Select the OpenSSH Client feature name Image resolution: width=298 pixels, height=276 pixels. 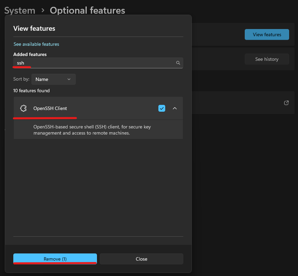[x=50, y=108]
